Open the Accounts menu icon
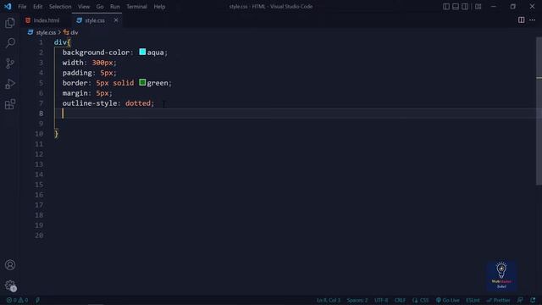The image size is (542, 305). tap(10, 265)
